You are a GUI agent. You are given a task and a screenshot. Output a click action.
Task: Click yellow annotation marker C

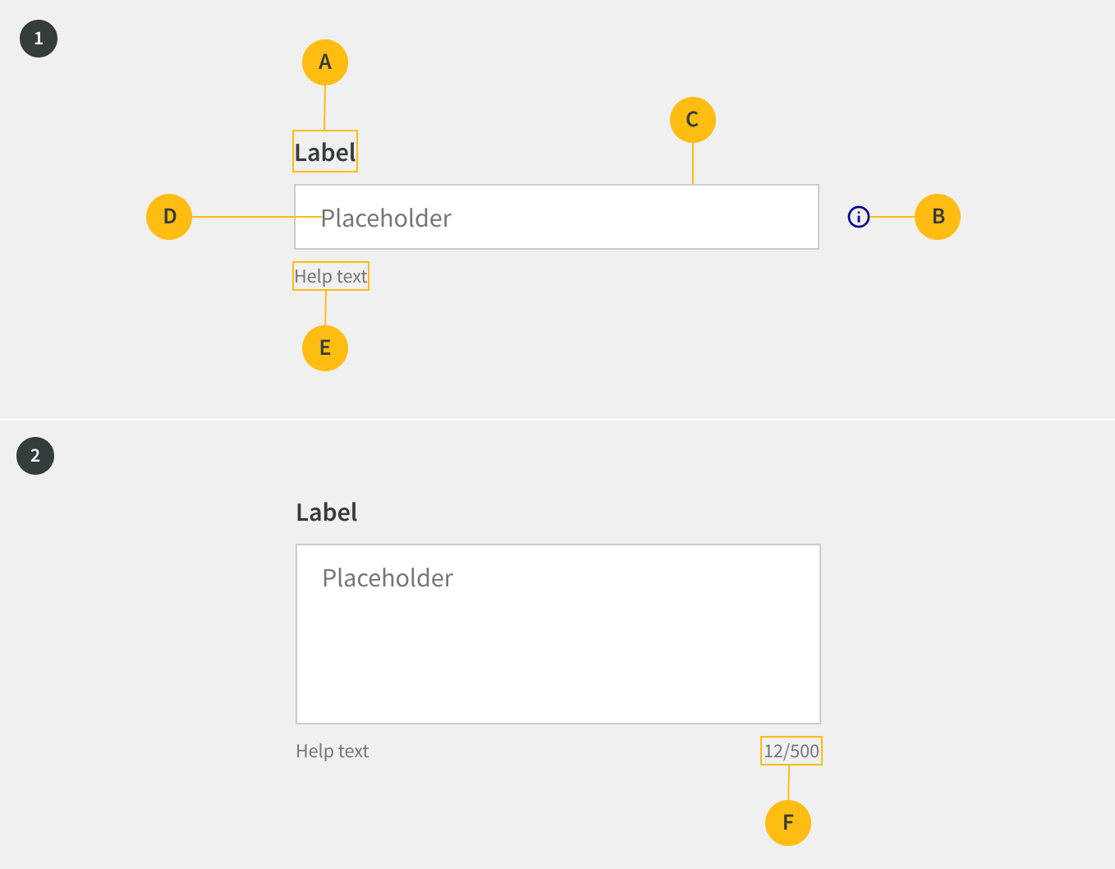tap(693, 120)
